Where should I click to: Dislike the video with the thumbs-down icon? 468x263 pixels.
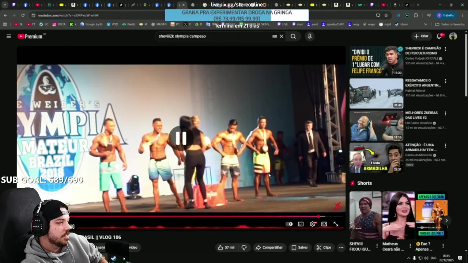coord(244,247)
